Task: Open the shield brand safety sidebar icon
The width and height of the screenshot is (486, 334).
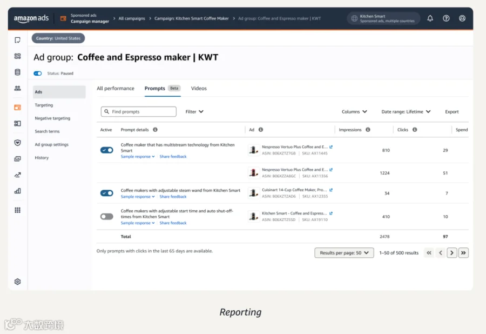Action: 18,143
